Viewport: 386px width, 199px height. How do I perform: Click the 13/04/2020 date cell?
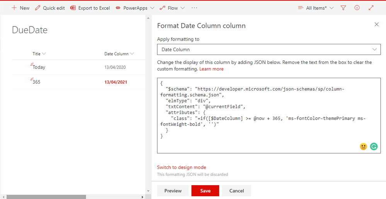115,67
